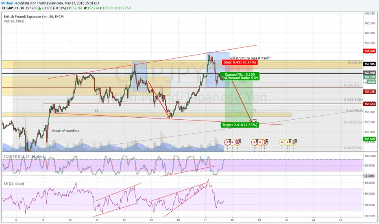Screen dimensions: 379x224
Task: Click the 50.0000 Stoch RSI axis value
Action: 370,166
